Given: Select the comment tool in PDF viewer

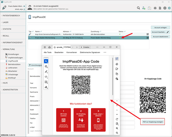Looking at the screenshot, I should (x=46, y=66).
